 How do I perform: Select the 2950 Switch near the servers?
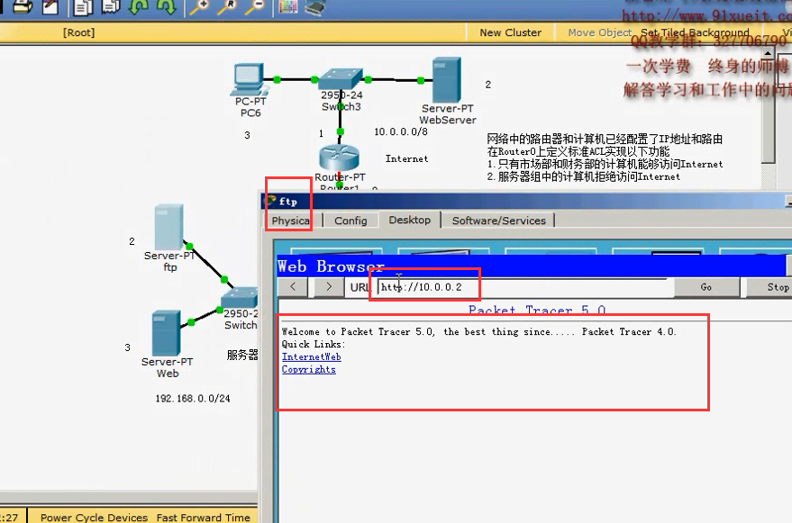coord(240,298)
